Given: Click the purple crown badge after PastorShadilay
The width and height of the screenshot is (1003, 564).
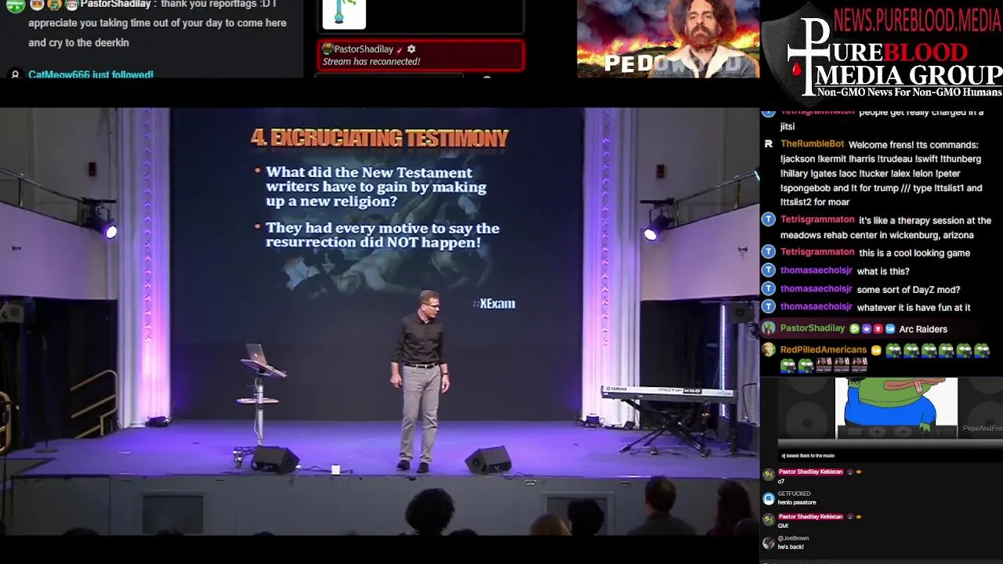Looking at the screenshot, I should coord(867,329).
